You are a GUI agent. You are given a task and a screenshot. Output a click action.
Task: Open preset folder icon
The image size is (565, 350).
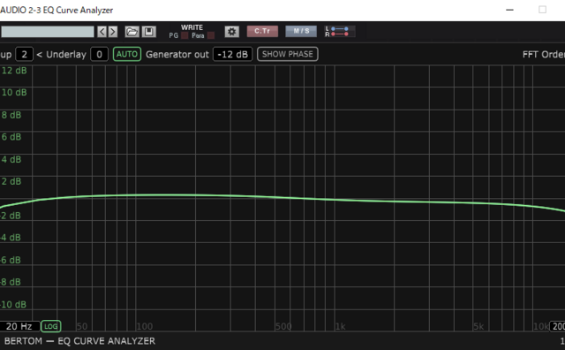[132, 32]
